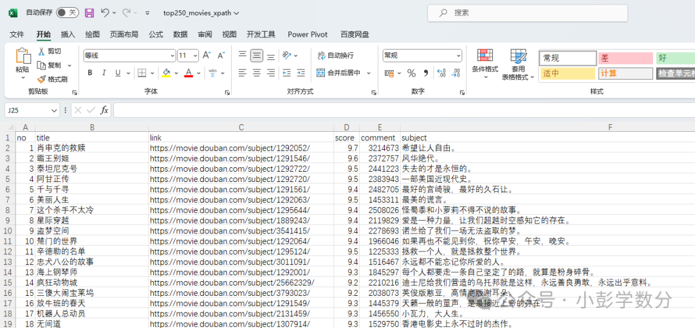Decrease indent

287,73
